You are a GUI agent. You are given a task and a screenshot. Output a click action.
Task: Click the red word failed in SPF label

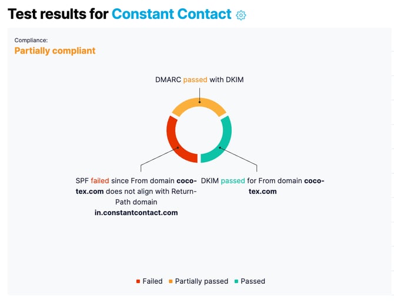(100, 181)
